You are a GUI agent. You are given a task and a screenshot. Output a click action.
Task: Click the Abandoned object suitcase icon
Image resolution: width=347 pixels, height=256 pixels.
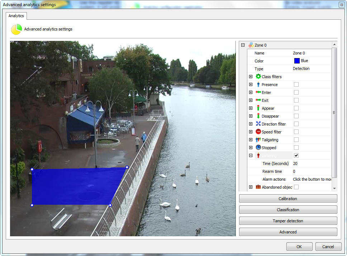(x=258, y=187)
